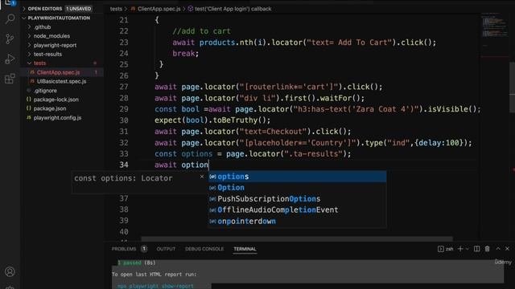Kill the terminal with trash icon
Image resolution: width=515 pixels, height=289 pixels.
(487, 249)
